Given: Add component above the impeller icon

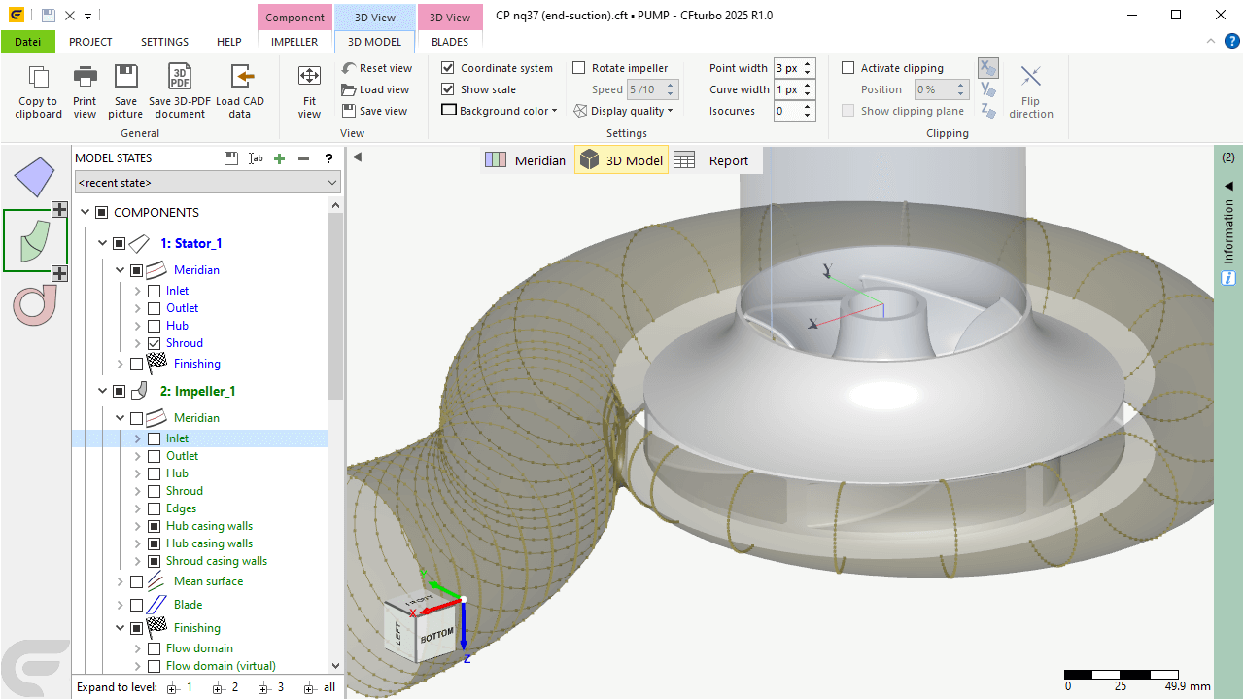Looking at the screenshot, I should pyautogui.click(x=59, y=209).
